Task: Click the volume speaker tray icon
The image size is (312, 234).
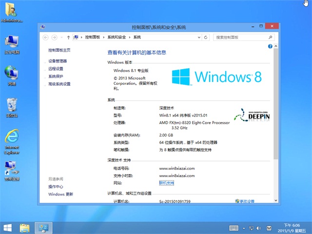Action: pyautogui.click(x=258, y=228)
